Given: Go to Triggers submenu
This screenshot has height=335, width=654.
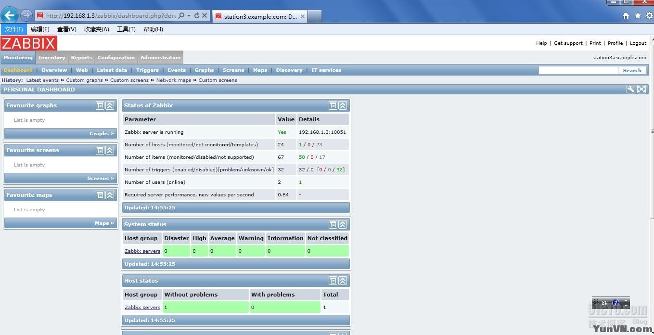Looking at the screenshot, I should point(147,70).
